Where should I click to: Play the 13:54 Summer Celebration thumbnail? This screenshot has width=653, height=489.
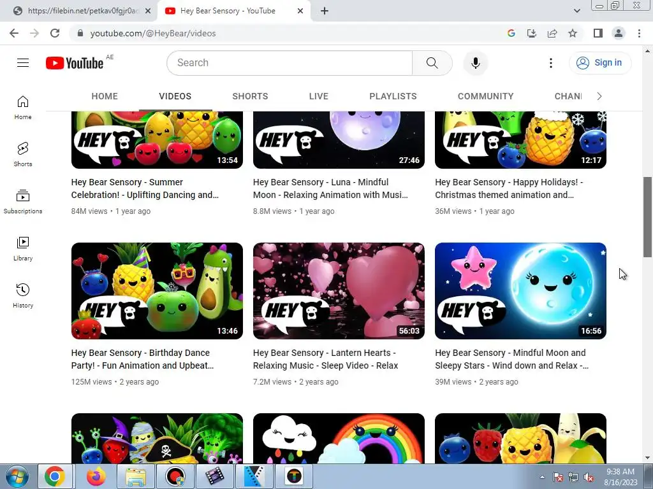[x=157, y=139]
